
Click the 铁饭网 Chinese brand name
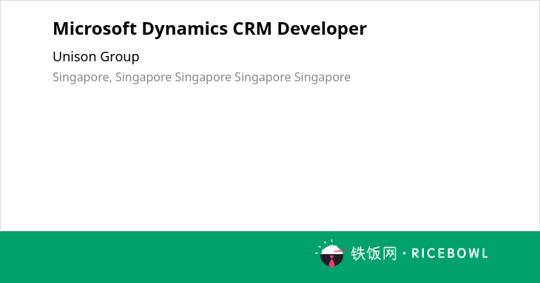click(x=374, y=253)
